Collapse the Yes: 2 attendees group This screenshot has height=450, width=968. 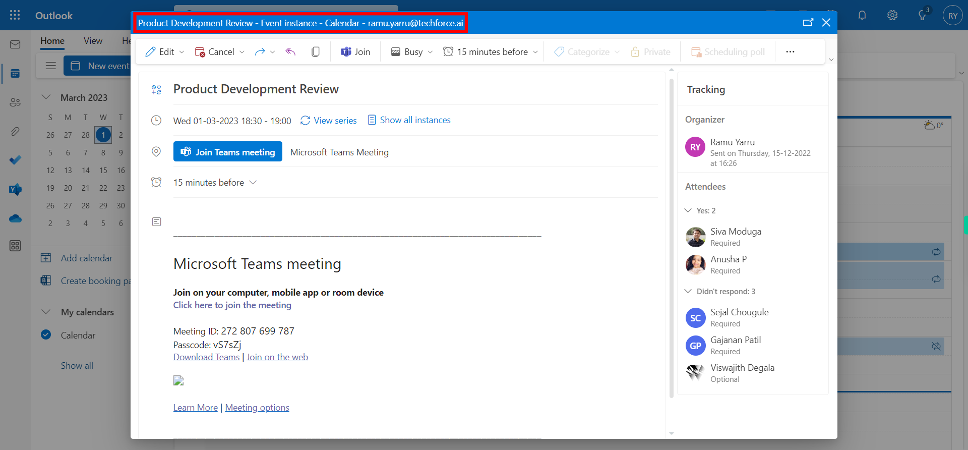click(x=688, y=210)
